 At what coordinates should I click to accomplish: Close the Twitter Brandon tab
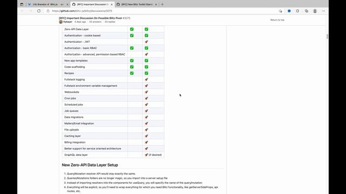(67, 4)
